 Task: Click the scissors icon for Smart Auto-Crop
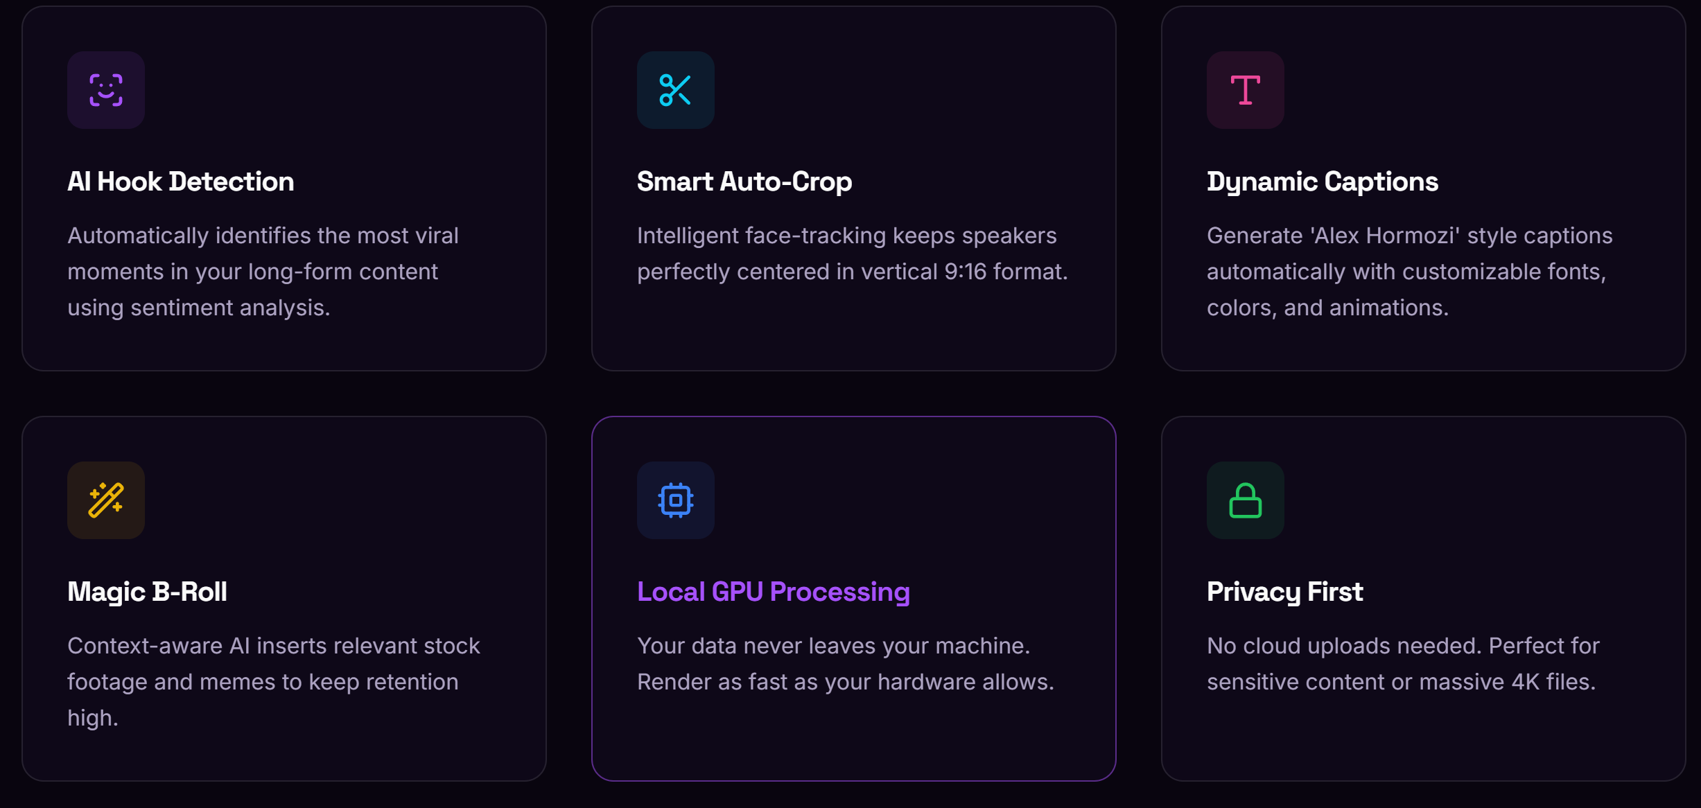coord(675,89)
